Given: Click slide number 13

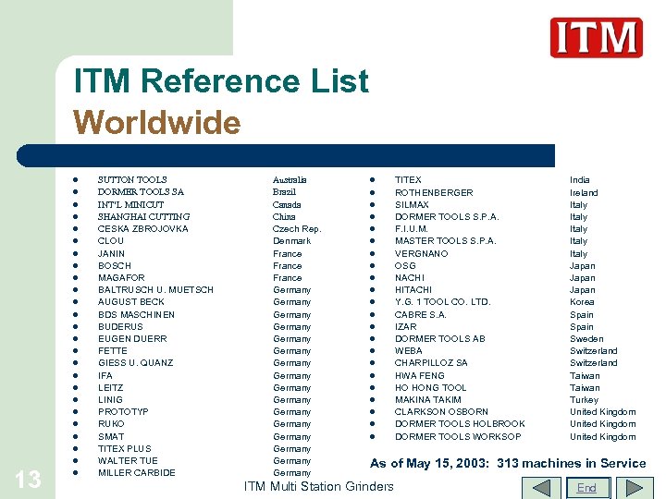Looking at the screenshot, I should (x=28, y=480).
